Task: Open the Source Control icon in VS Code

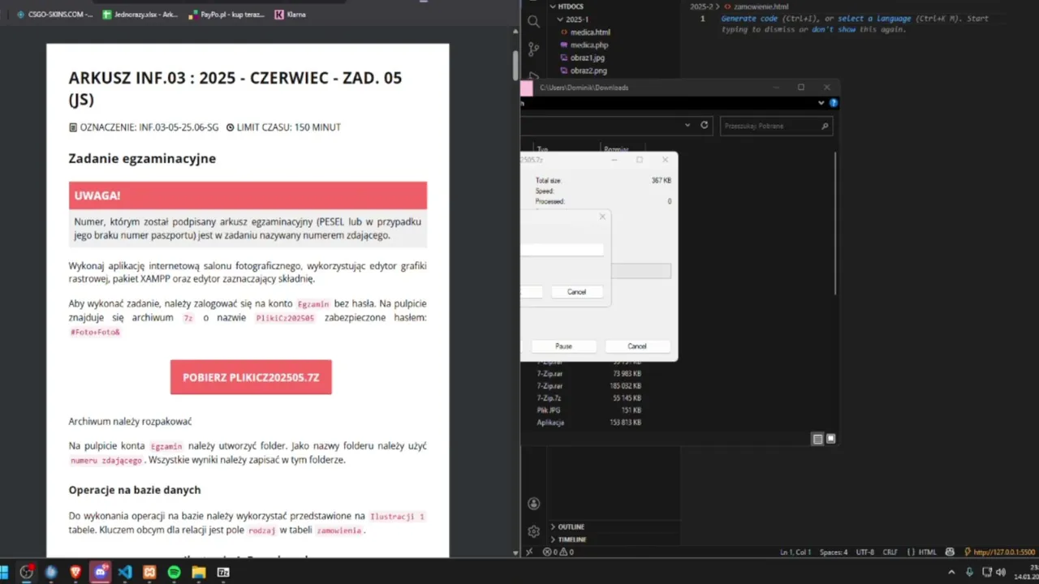Action: pos(533,49)
